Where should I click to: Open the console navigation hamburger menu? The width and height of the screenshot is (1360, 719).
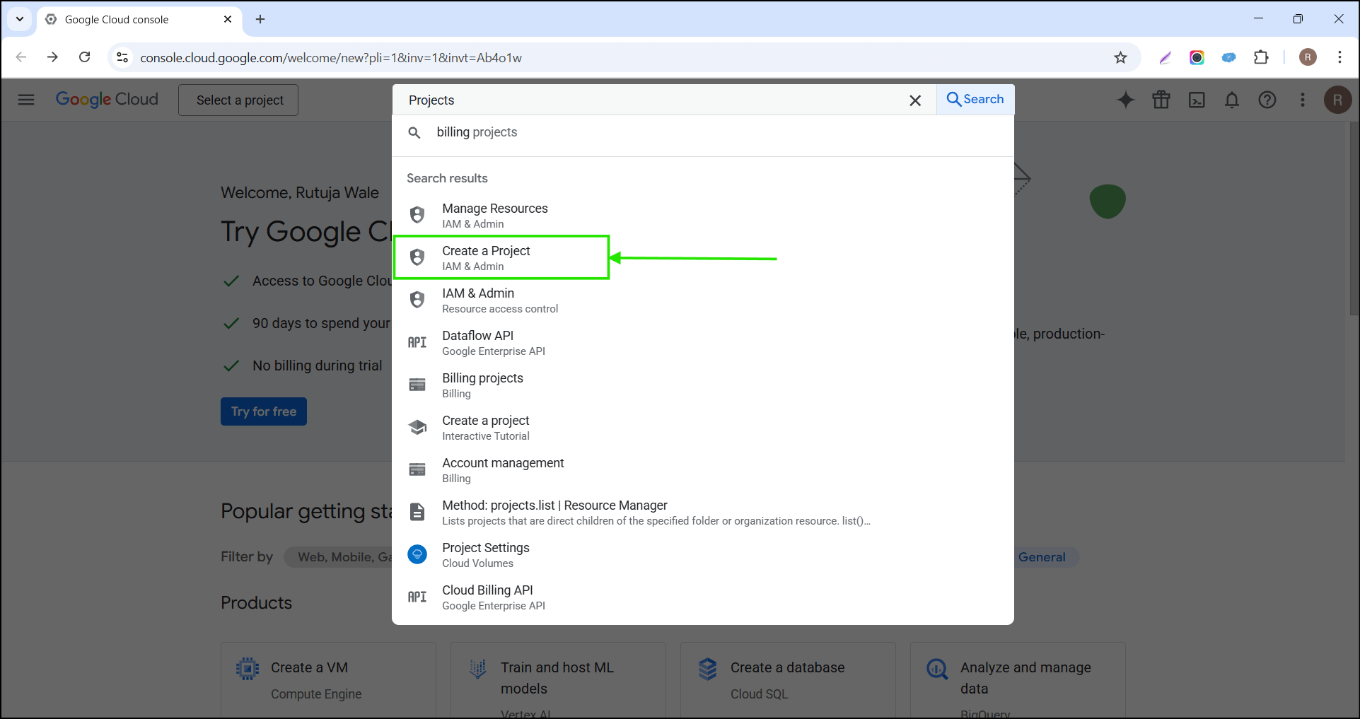pyautogui.click(x=26, y=99)
